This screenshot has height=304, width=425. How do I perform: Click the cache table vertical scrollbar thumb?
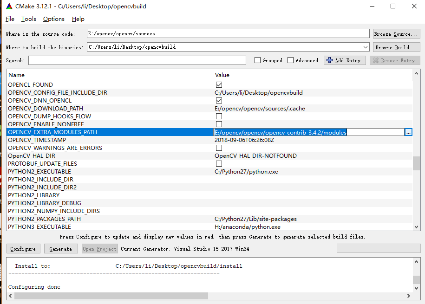pyautogui.click(x=416, y=163)
